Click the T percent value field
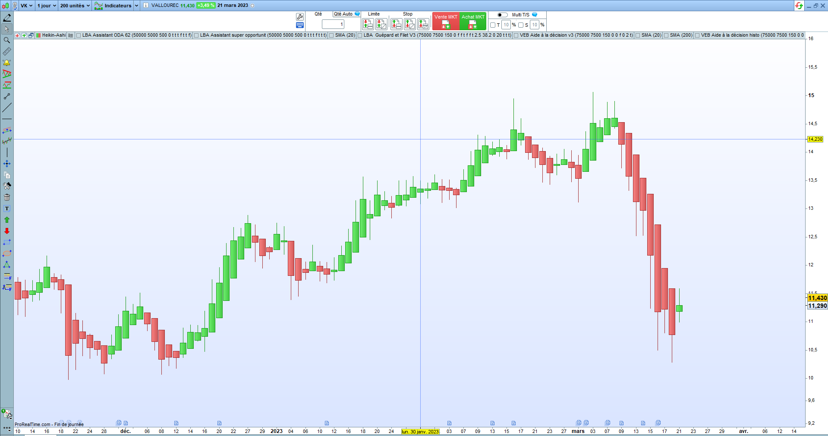 (506, 25)
